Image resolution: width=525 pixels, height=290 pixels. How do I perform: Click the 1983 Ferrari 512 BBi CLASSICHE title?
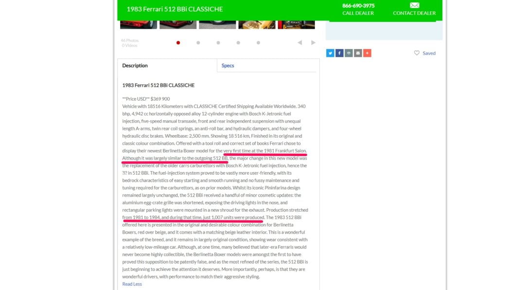(x=175, y=9)
